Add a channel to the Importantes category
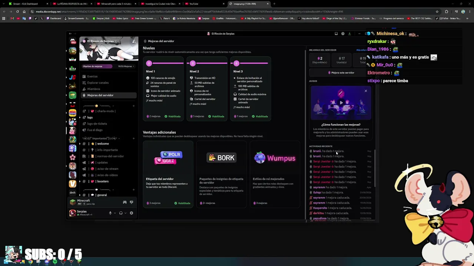The image size is (474, 266). point(133,139)
